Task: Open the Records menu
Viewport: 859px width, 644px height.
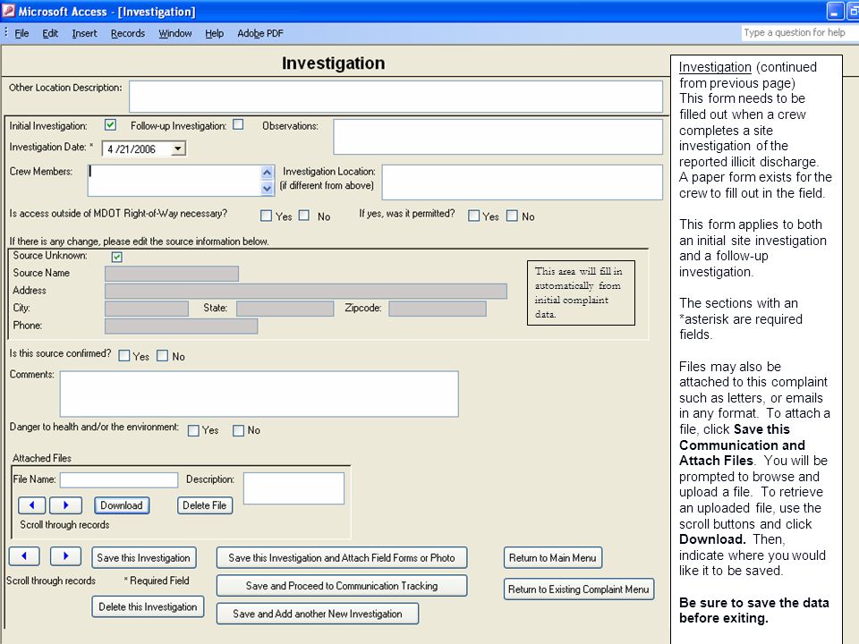Action: point(128,33)
